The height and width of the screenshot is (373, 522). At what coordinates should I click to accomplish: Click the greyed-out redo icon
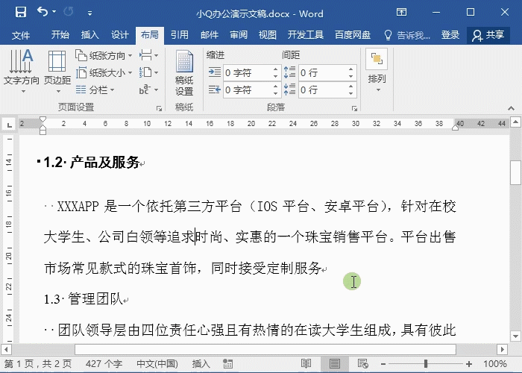coord(69,13)
